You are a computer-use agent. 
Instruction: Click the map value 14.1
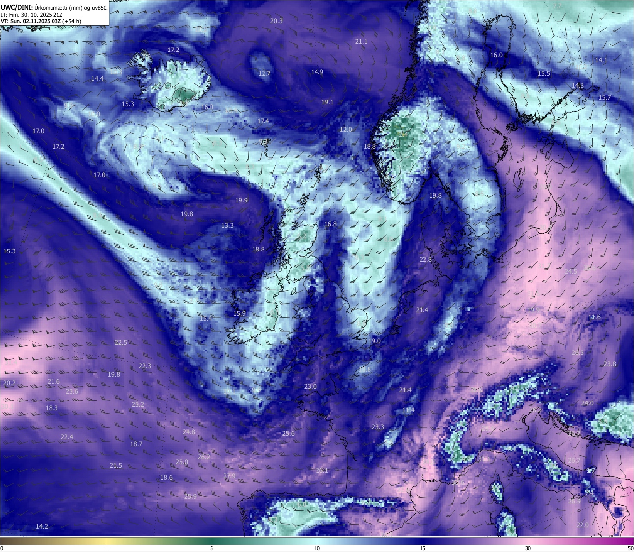click(x=601, y=60)
